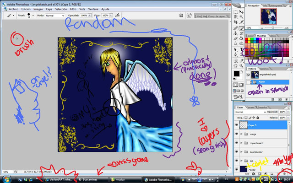Switch to the Canales tab

pos(250,108)
